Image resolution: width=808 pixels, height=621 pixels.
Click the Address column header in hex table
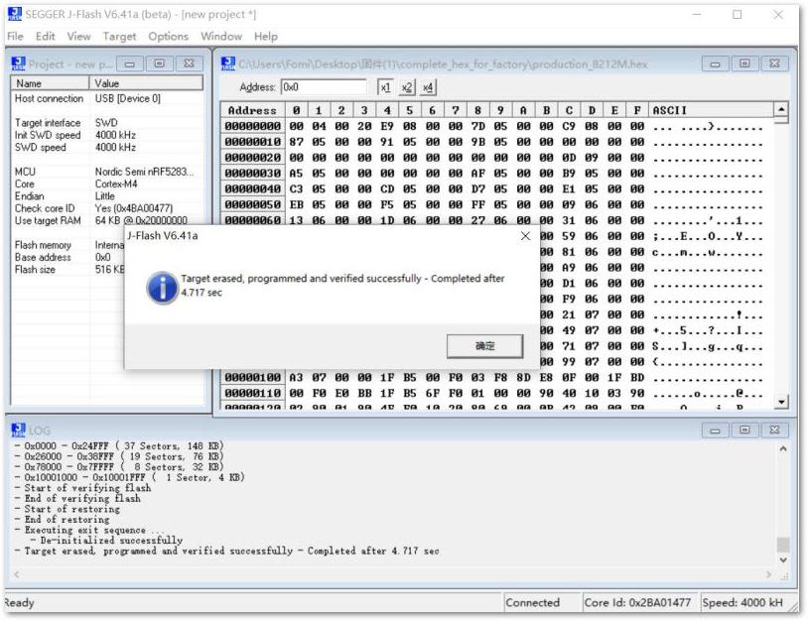252,110
